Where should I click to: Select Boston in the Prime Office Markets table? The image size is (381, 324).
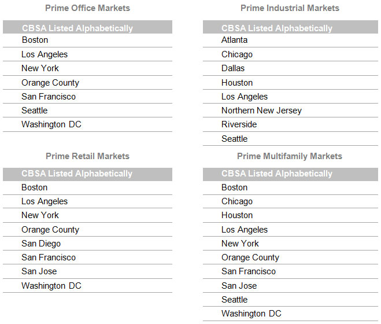[35, 40]
